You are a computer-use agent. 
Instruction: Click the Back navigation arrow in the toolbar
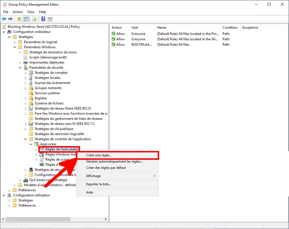[4, 19]
